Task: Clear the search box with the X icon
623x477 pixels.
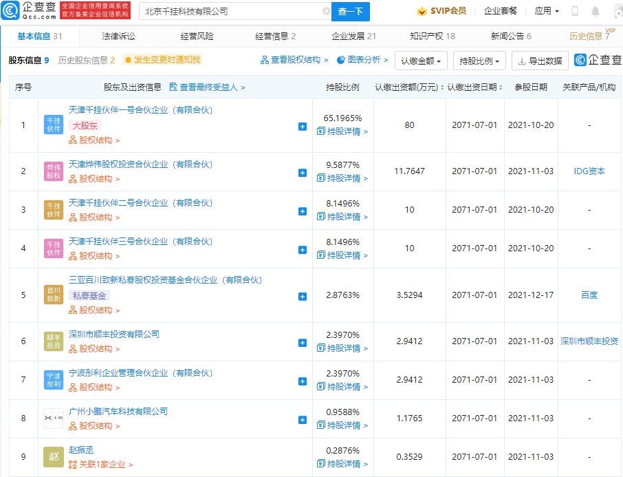Action: click(326, 12)
